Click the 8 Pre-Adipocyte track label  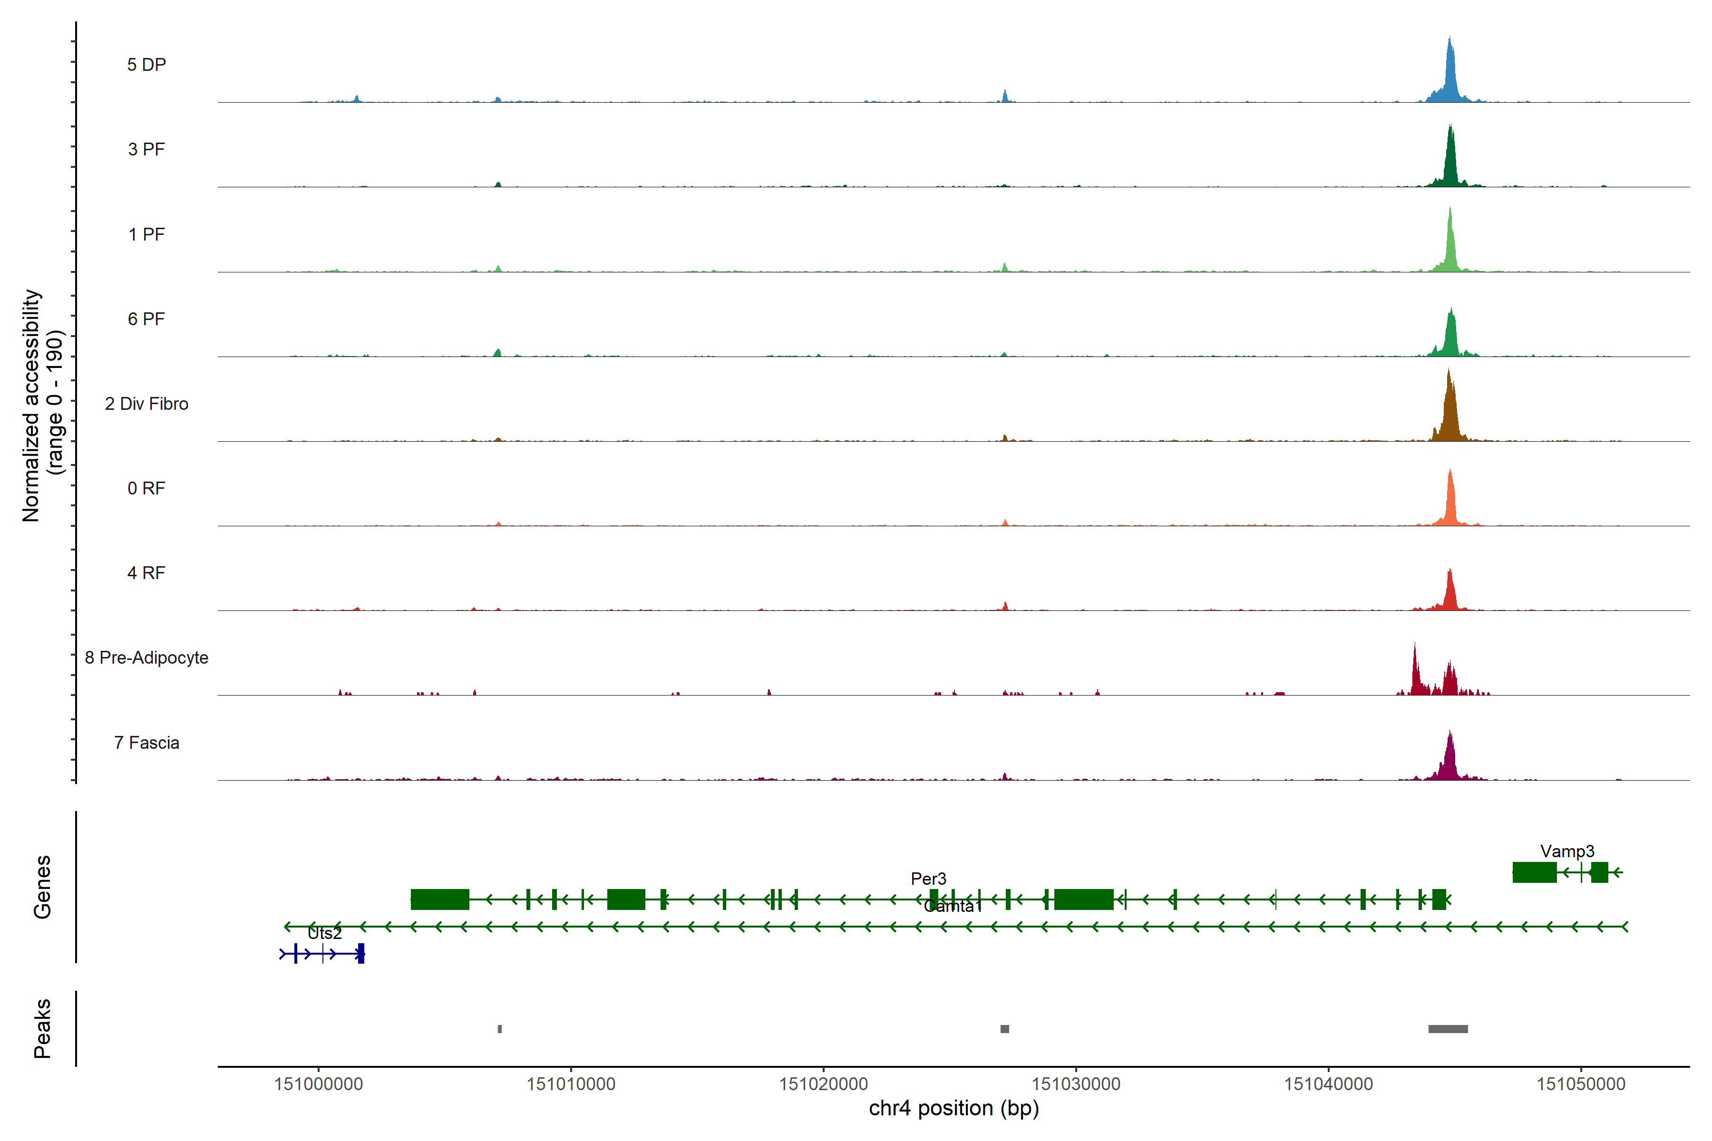(146, 658)
